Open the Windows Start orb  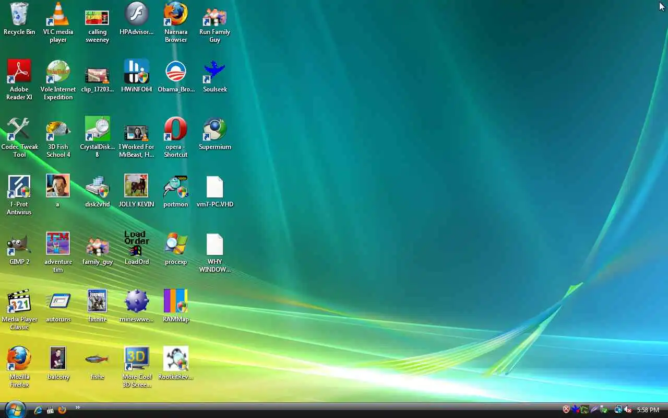pos(15,410)
